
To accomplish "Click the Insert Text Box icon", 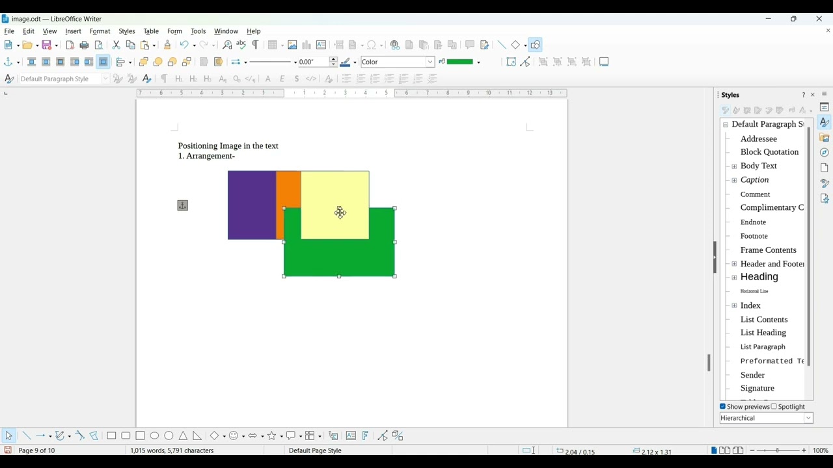I will 322,45.
